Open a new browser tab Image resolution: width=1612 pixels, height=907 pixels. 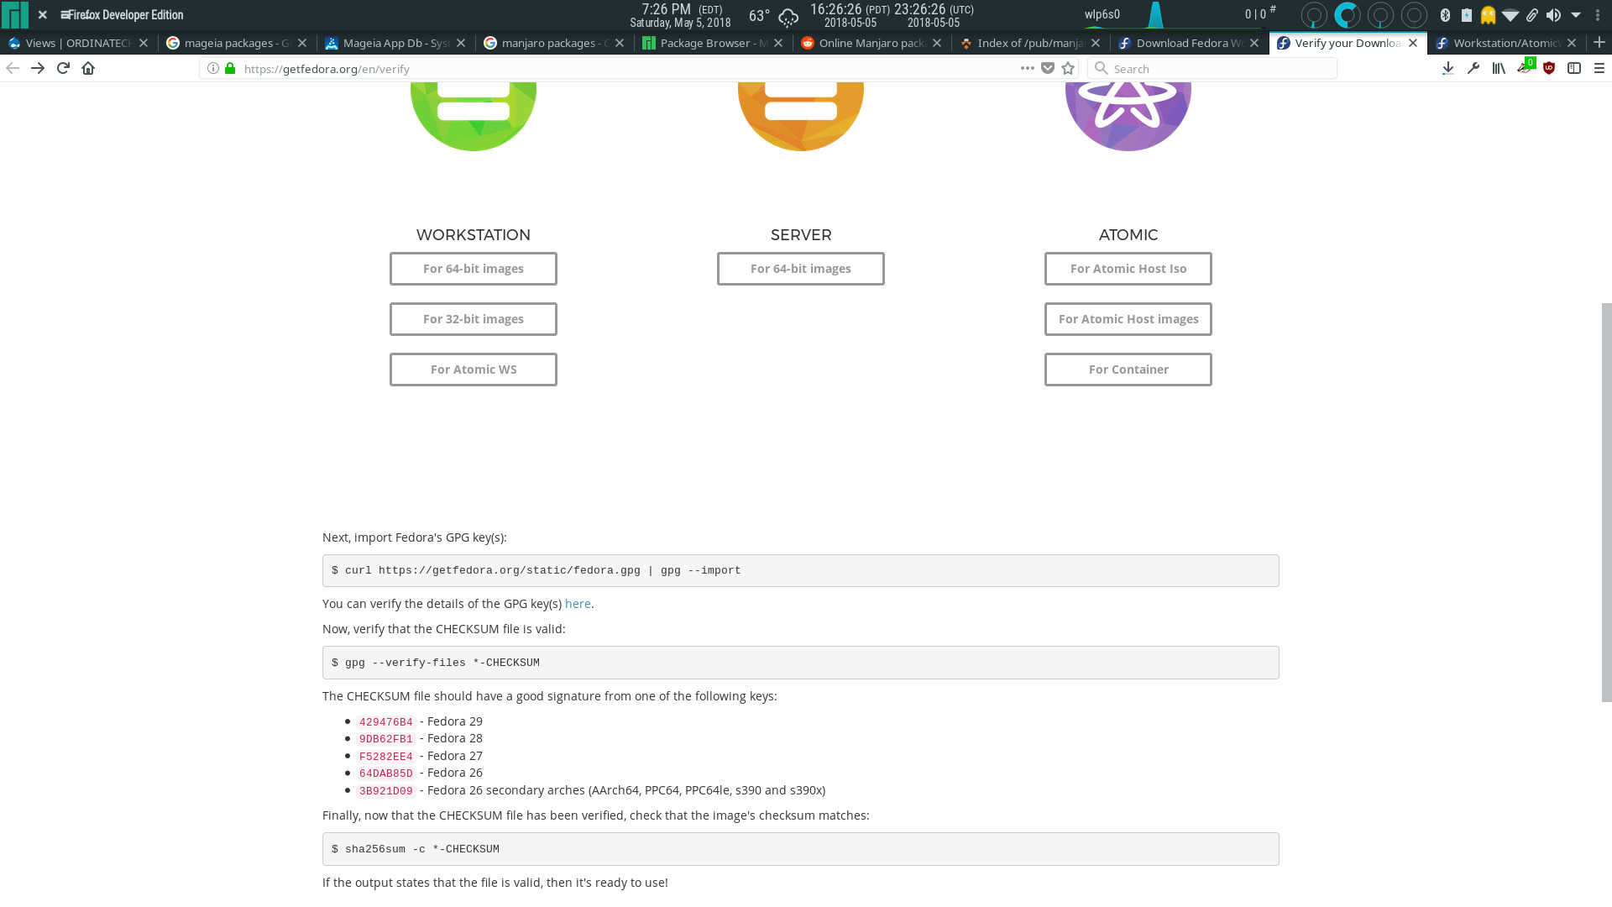[1599, 42]
